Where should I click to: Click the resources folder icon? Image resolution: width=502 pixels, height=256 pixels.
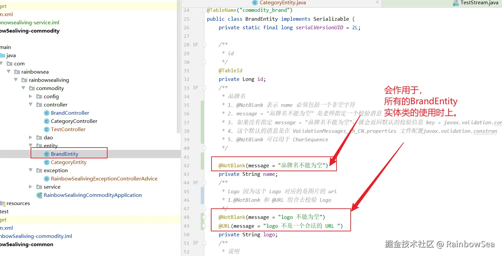point(2,203)
